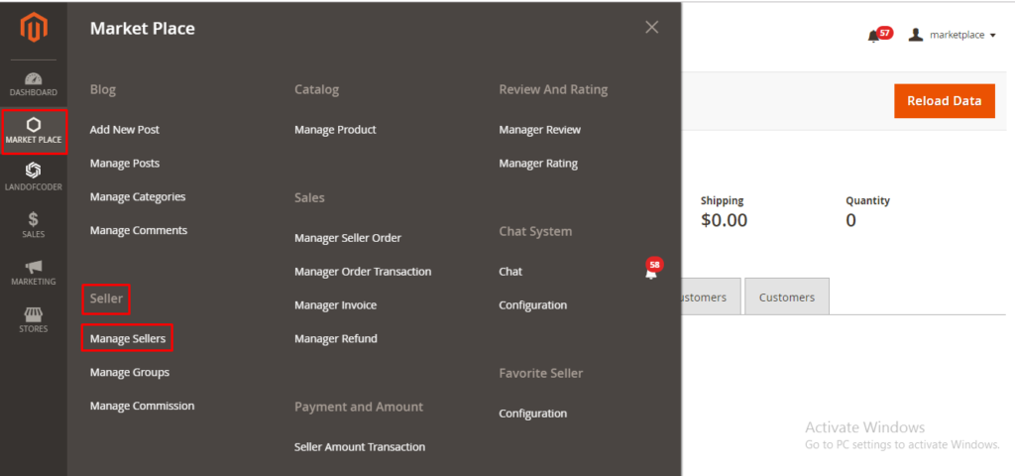The image size is (1015, 476).
Task: Open Manager Refund
Action: (x=335, y=339)
